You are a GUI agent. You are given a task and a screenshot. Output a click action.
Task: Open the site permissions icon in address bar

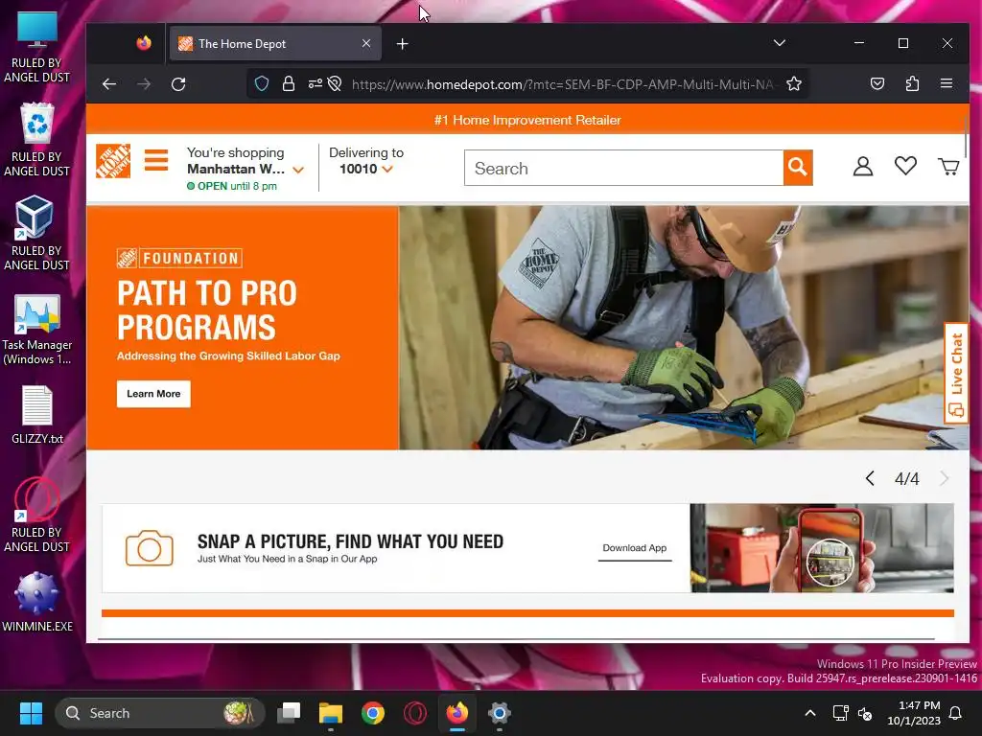(x=315, y=83)
